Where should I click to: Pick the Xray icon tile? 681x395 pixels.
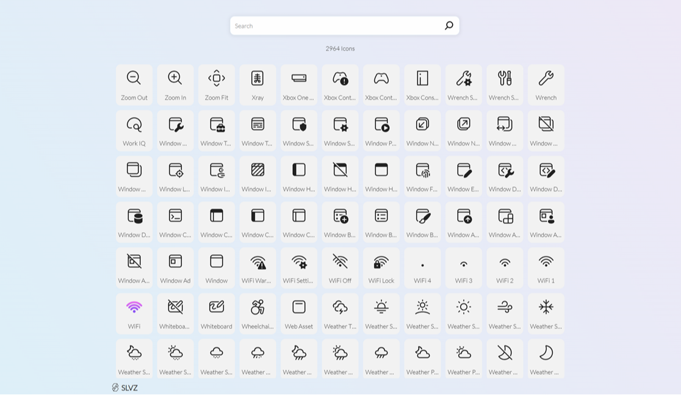[x=258, y=85]
